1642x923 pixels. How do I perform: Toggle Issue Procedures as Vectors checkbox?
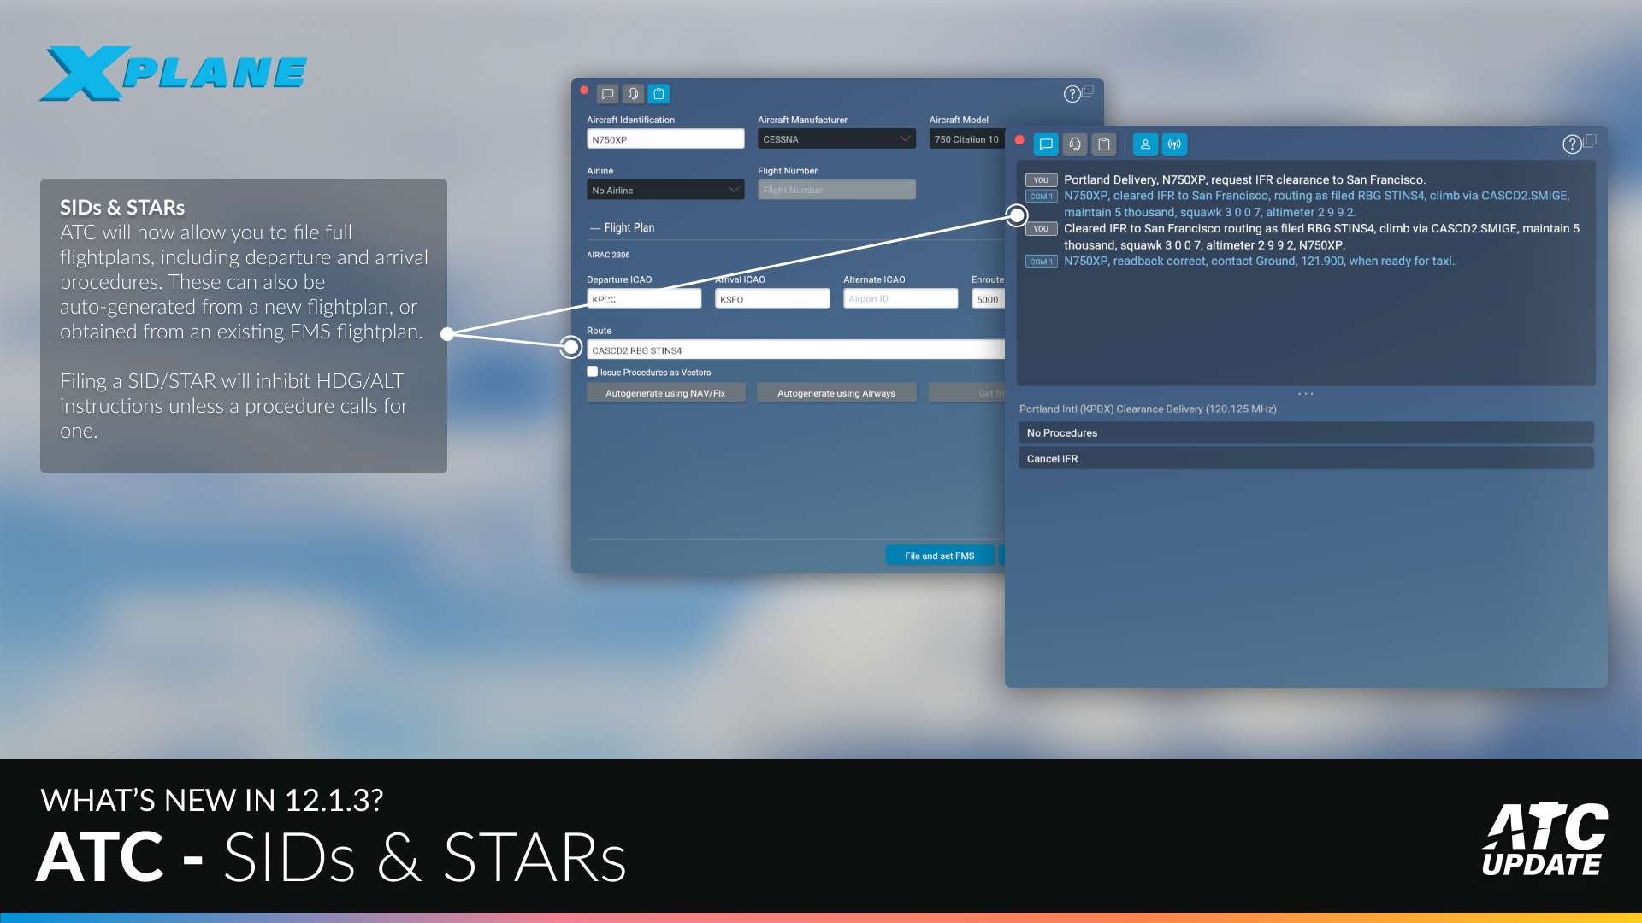(591, 372)
